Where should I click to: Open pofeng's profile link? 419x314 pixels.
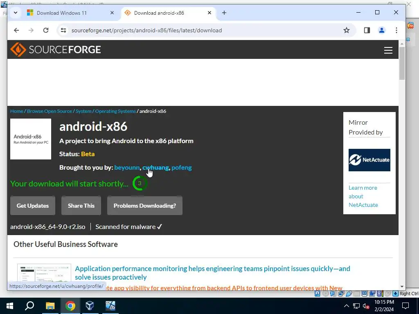click(x=182, y=167)
